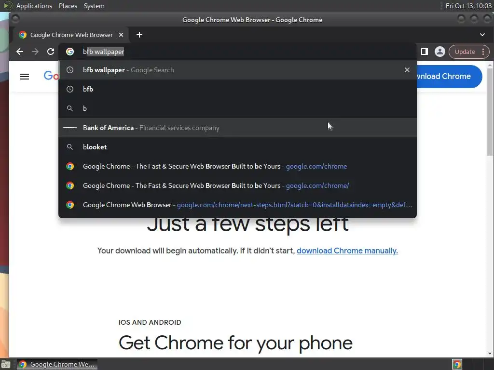Open the hamburger menu on the page
The image size is (494, 370).
[25, 77]
